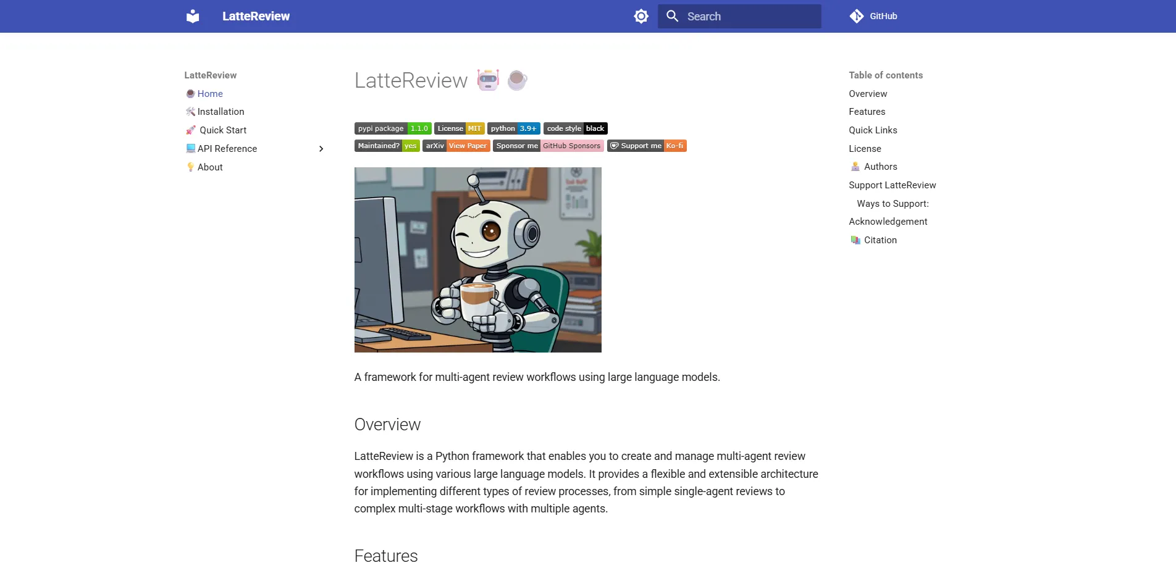Click the books Citation icon in contents
This screenshot has height=576, width=1176.
coord(855,240)
